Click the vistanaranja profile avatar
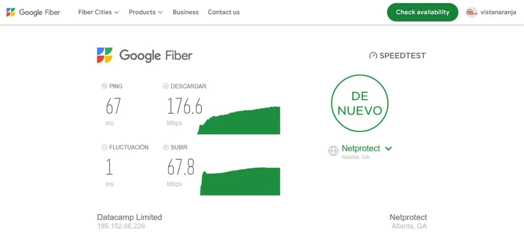 pos(472,12)
